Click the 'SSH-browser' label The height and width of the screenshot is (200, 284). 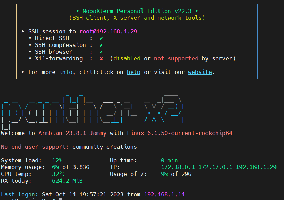54,52
